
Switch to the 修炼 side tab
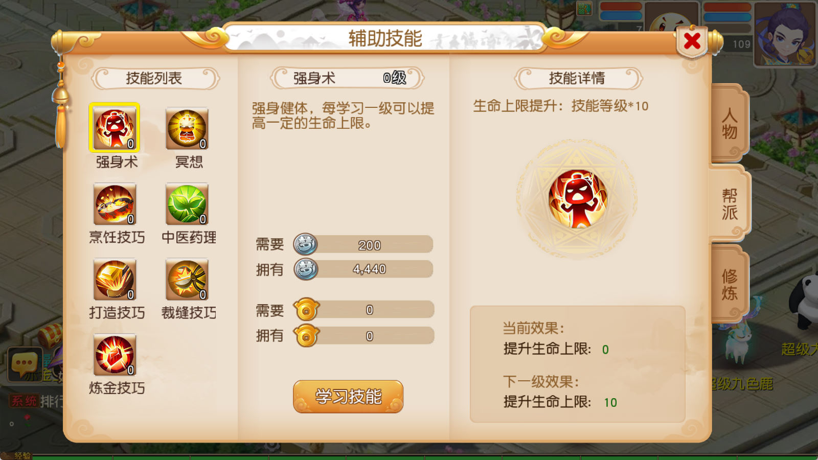point(729,284)
